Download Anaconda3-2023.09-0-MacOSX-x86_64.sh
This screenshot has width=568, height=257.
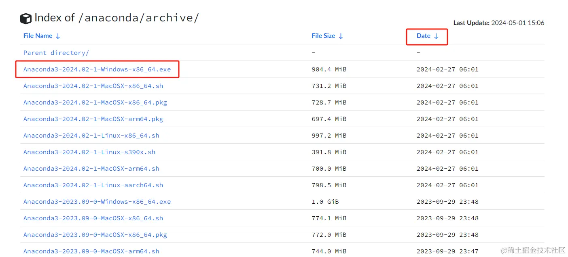(x=93, y=218)
